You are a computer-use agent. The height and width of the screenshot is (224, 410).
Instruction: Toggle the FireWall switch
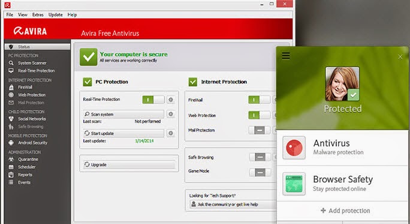click(259, 100)
